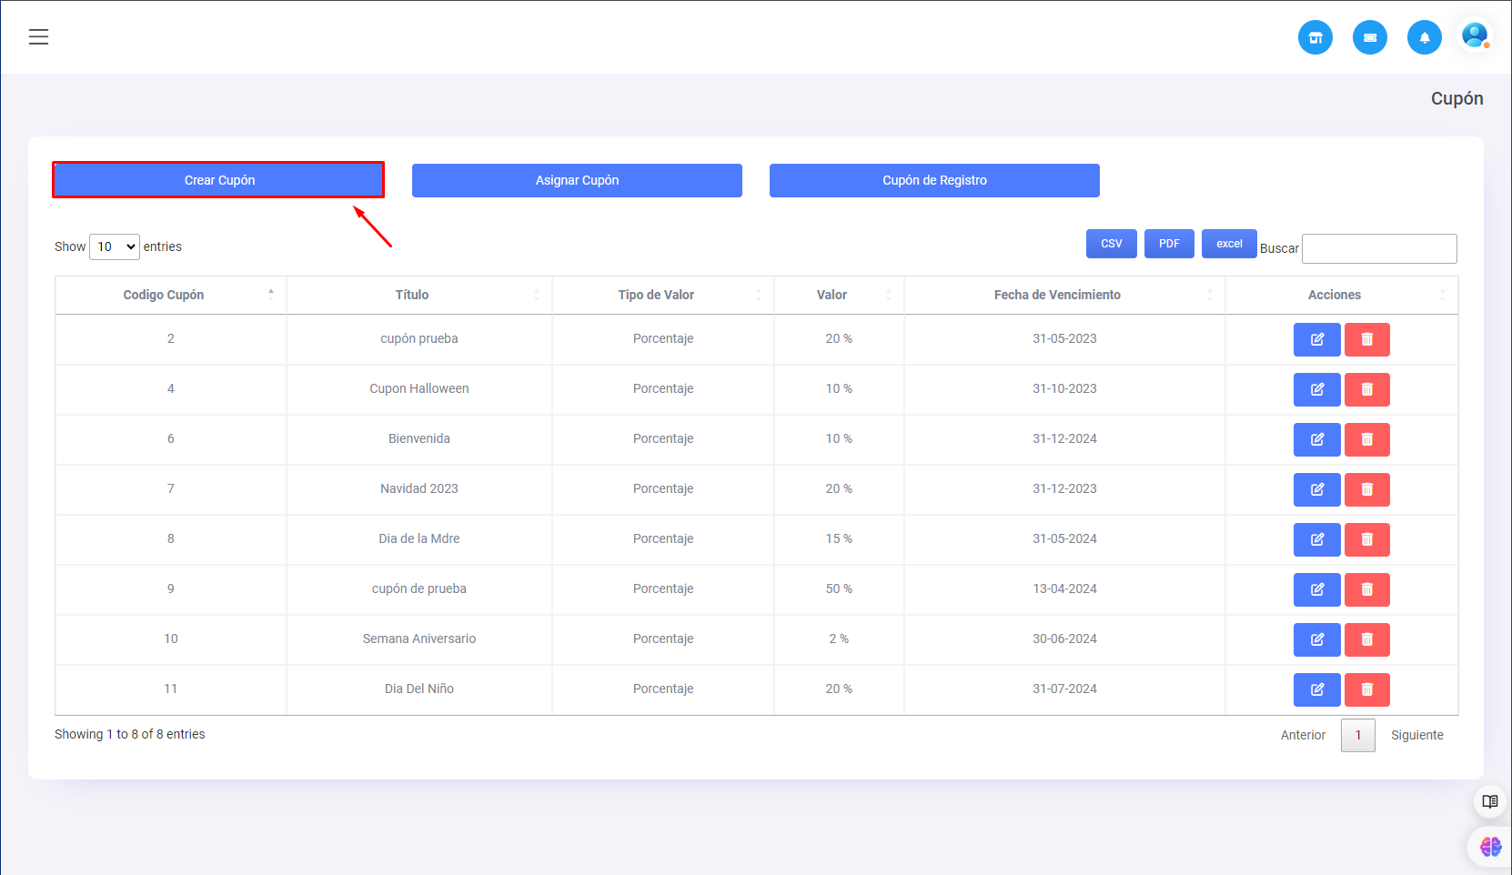
Task: Click the Crear Cupón button
Action: pos(218,180)
